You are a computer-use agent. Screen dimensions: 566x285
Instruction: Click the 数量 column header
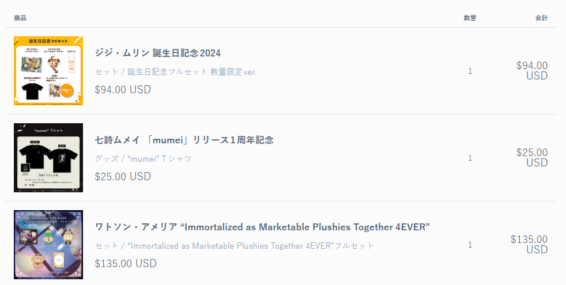470,18
